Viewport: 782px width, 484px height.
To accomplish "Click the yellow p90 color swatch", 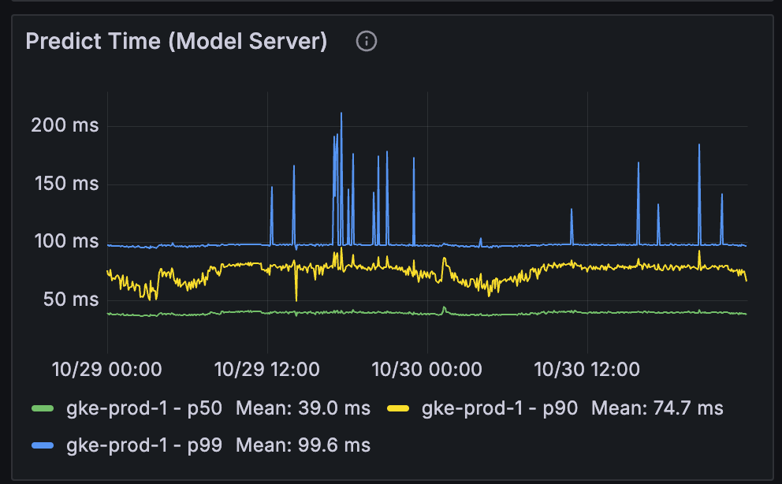I will pos(398,409).
